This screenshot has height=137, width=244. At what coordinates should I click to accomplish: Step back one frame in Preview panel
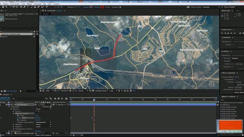click(225, 33)
